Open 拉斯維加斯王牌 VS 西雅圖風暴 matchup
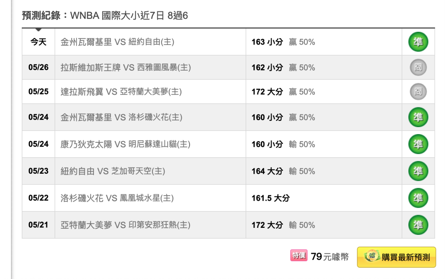 point(125,67)
